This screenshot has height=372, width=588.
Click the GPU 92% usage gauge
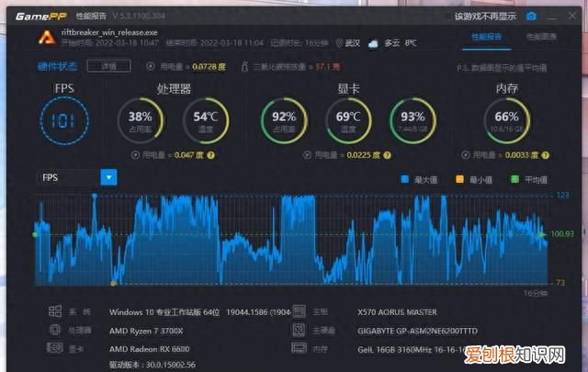(x=284, y=120)
